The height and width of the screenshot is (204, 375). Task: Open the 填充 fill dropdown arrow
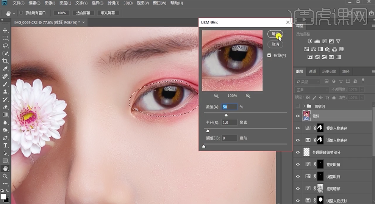[x=362, y=97]
